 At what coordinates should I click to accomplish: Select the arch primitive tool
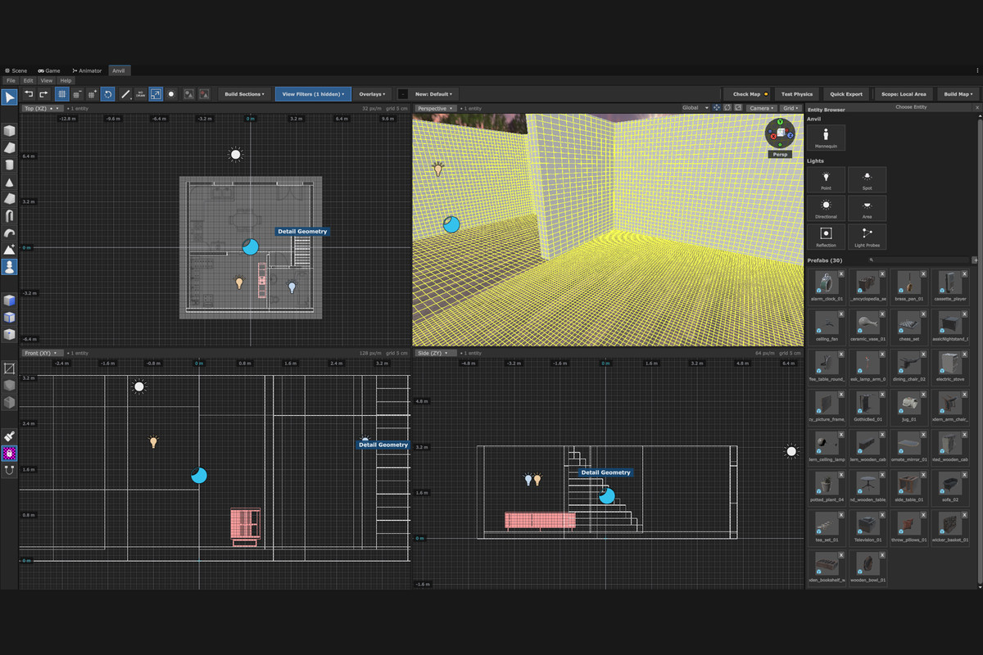(x=9, y=216)
